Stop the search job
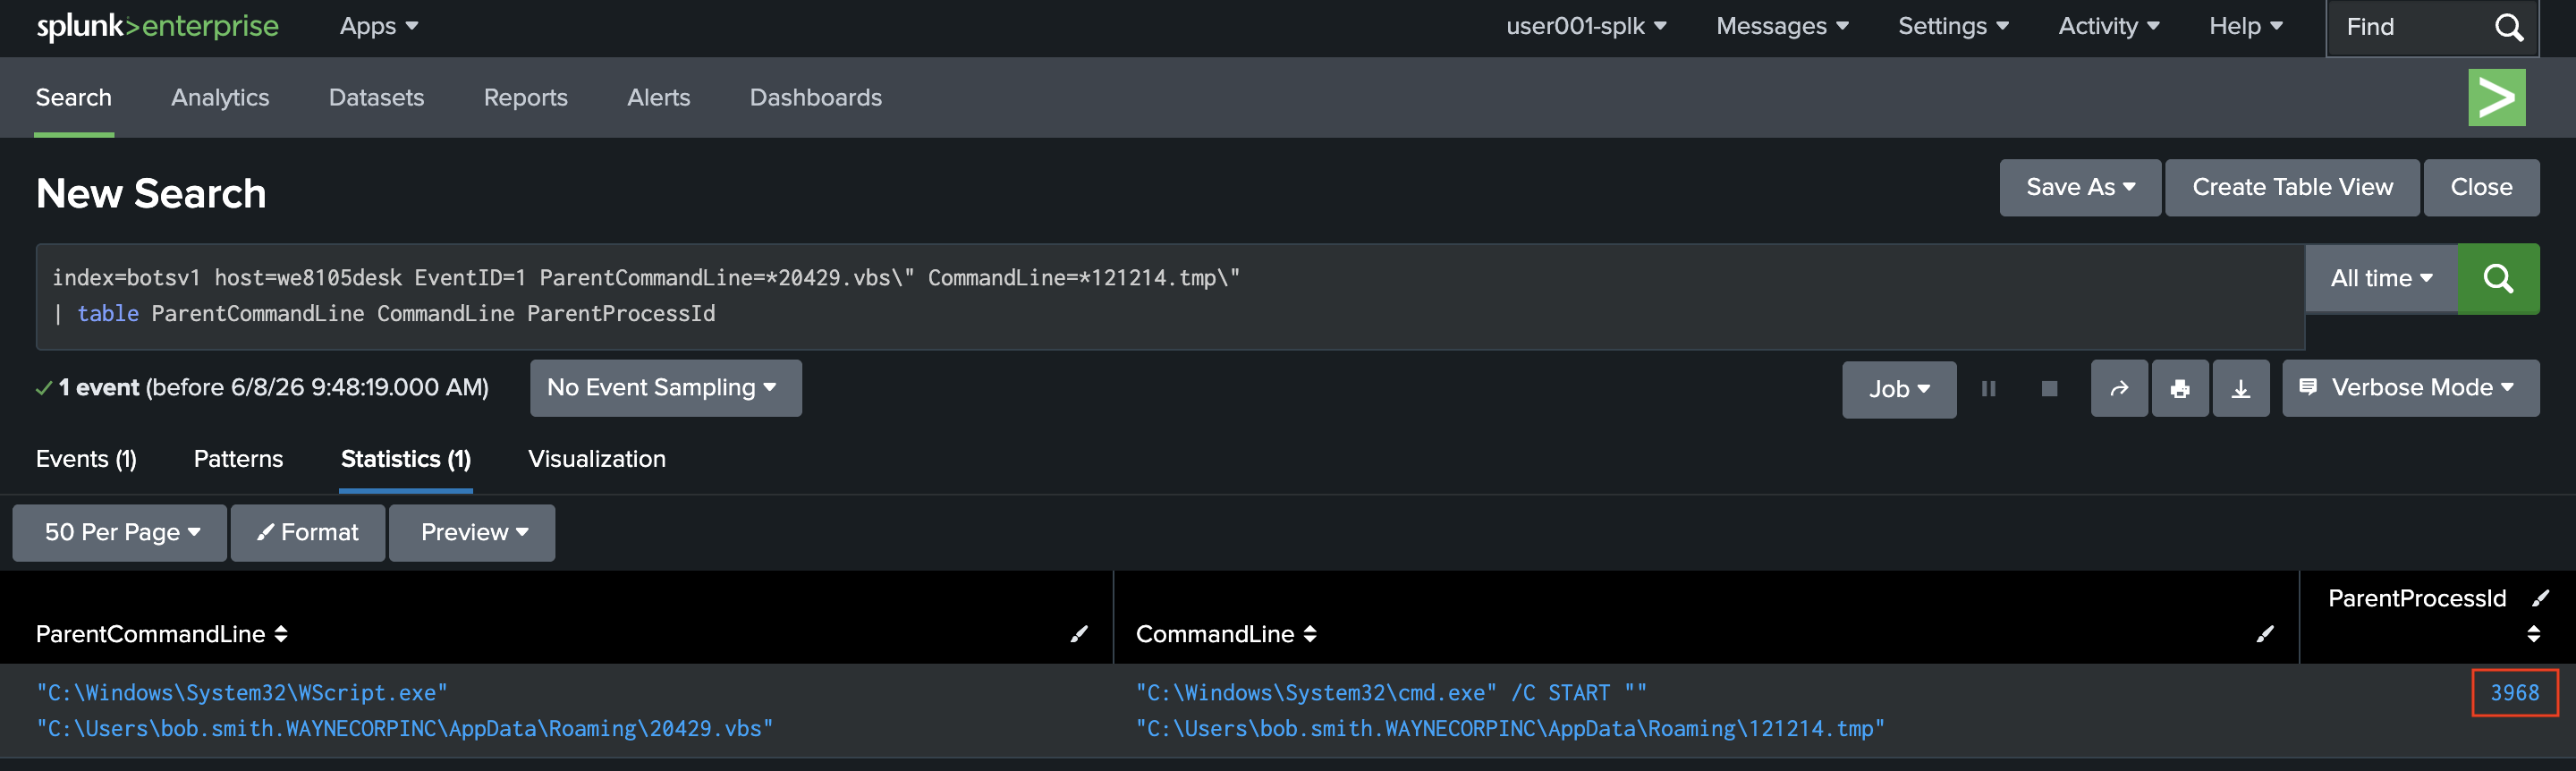Viewport: 2576px width, 771px height. [2049, 389]
